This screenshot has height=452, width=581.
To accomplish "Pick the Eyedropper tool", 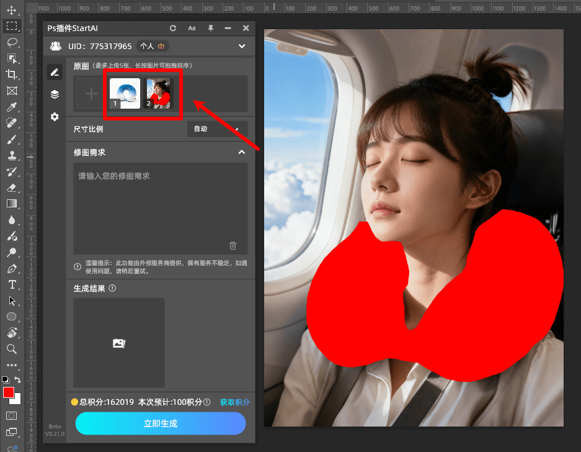I will 13,107.
